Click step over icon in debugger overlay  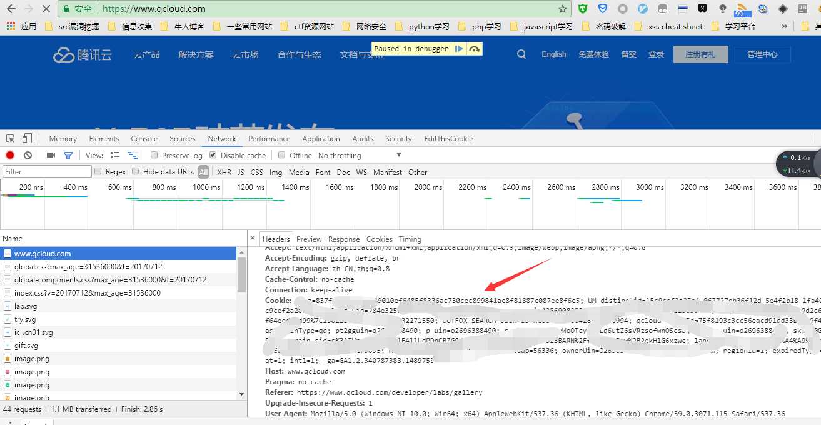pos(475,49)
